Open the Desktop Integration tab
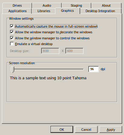 coord(100,11)
